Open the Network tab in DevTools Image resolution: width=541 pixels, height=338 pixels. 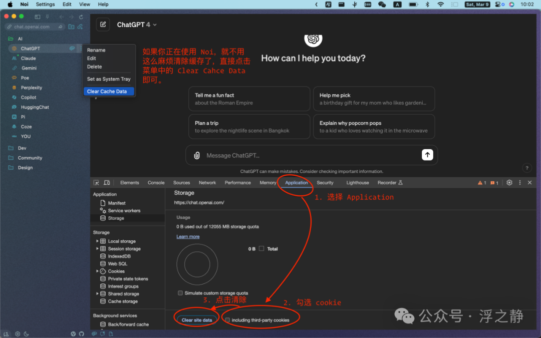(x=207, y=182)
